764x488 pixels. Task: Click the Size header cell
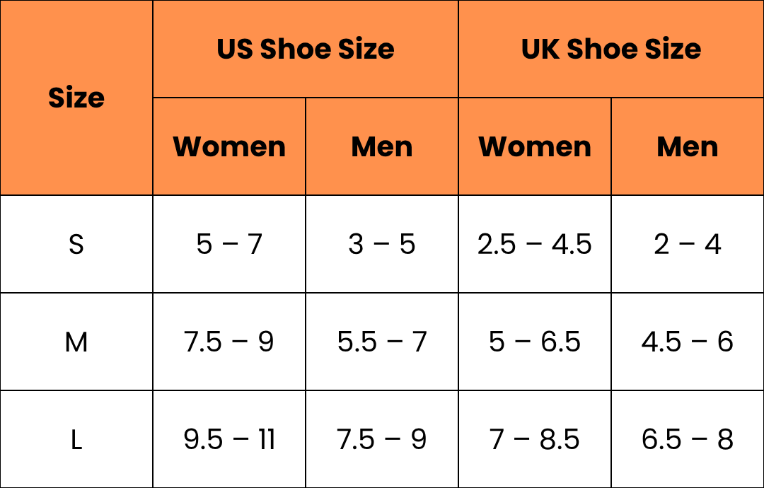coord(76,98)
